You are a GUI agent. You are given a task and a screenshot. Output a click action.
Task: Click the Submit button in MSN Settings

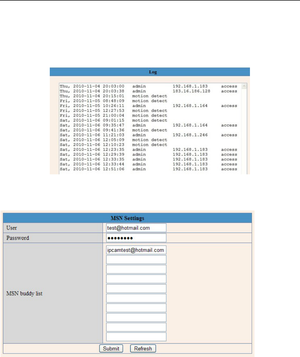pyautogui.click(x=111, y=348)
